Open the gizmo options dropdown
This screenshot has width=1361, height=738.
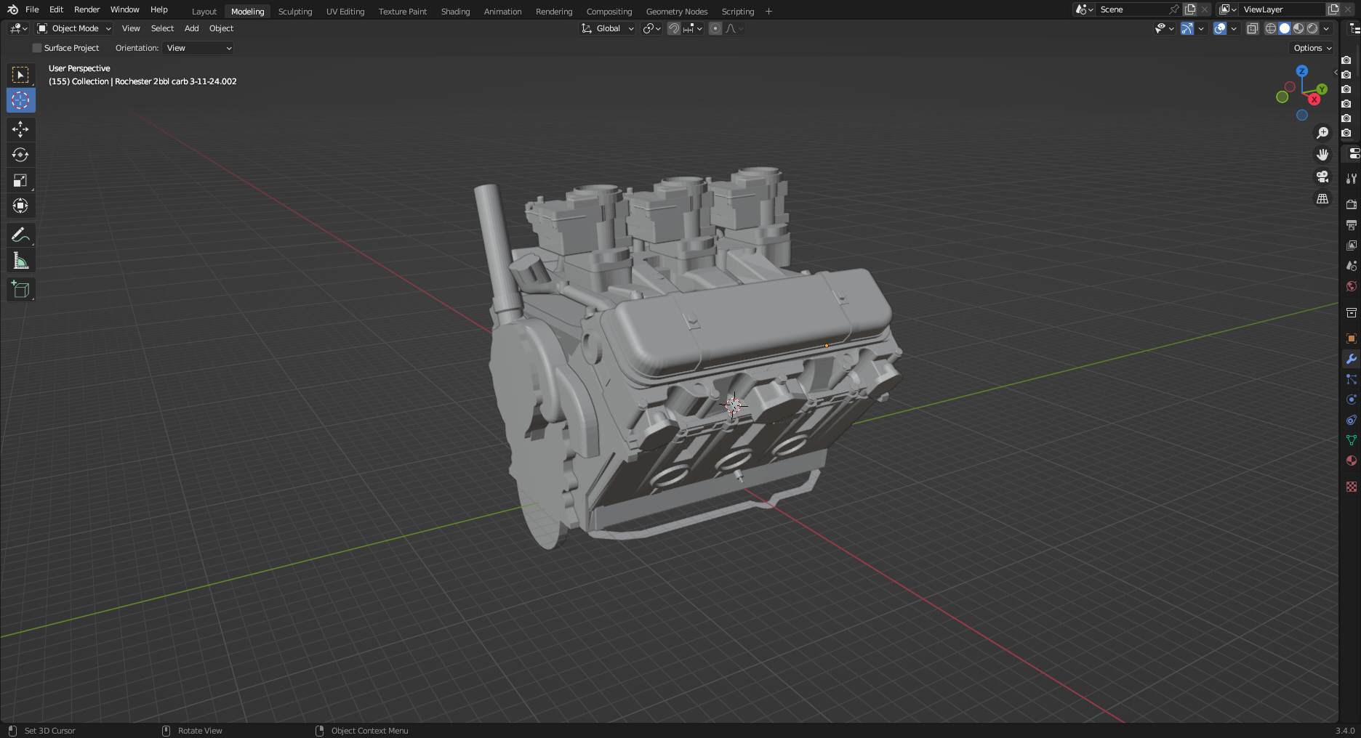click(x=1201, y=28)
